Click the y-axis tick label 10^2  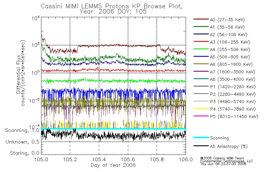[36, 45]
